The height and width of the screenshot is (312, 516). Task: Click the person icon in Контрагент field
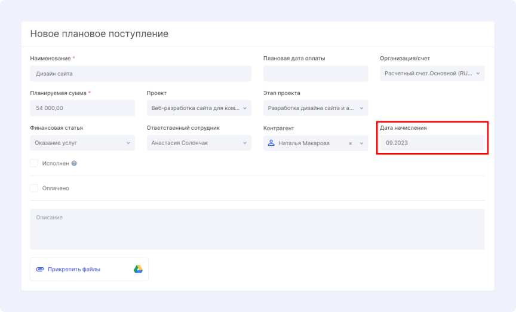coord(271,143)
